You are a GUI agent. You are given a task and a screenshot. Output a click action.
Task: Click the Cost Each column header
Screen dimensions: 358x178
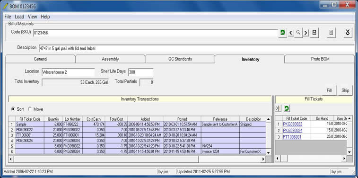(x=94, y=119)
